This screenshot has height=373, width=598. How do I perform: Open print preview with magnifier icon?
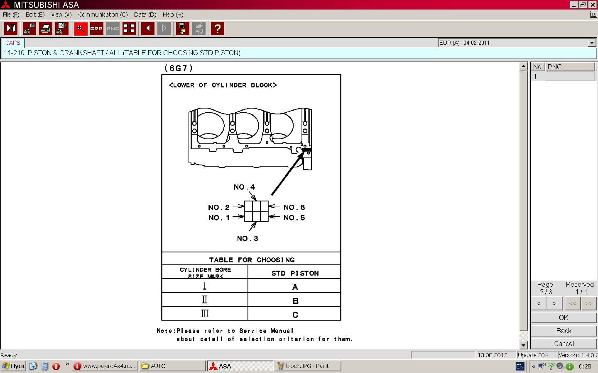point(62,29)
